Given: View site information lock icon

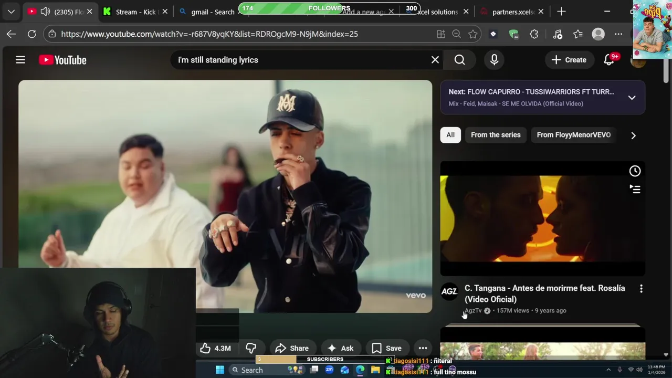Looking at the screenshot, I should click(x=51, y=34).
